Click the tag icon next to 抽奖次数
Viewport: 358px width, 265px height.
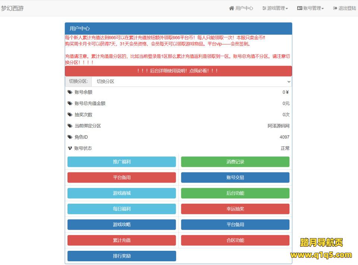70,115
